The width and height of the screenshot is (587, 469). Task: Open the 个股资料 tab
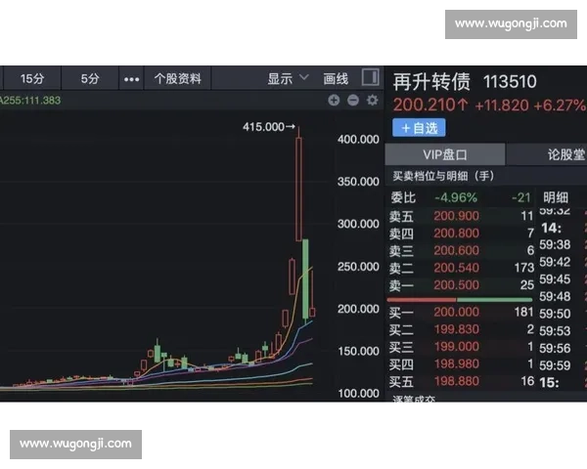(178, 79)
